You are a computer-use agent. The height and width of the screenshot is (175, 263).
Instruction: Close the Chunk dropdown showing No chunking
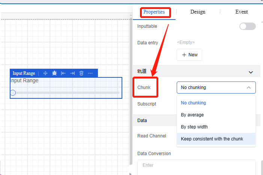coord(216,87)
